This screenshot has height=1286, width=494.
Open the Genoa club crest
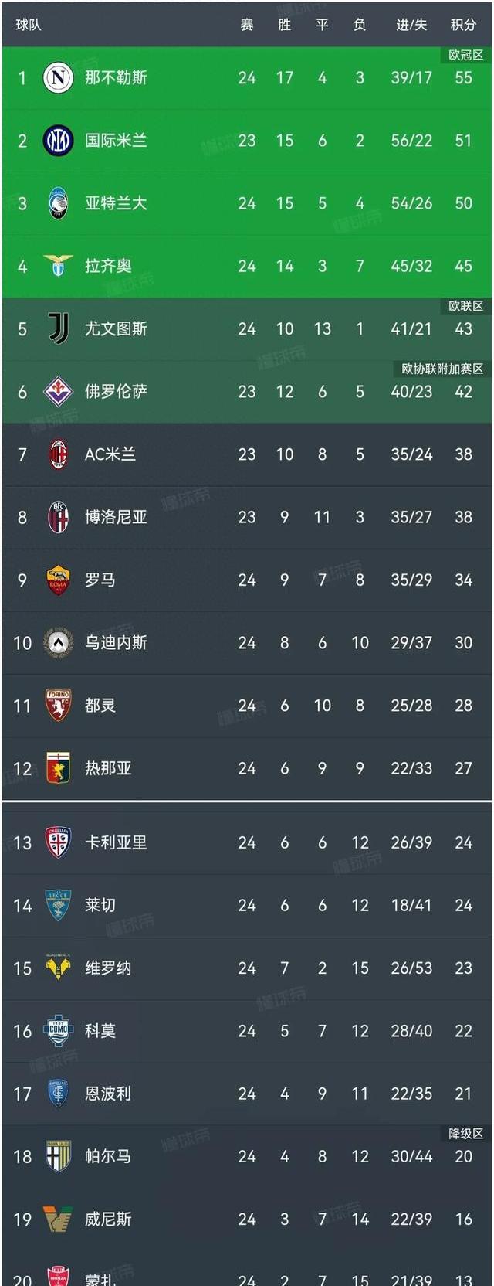point(58,768)
